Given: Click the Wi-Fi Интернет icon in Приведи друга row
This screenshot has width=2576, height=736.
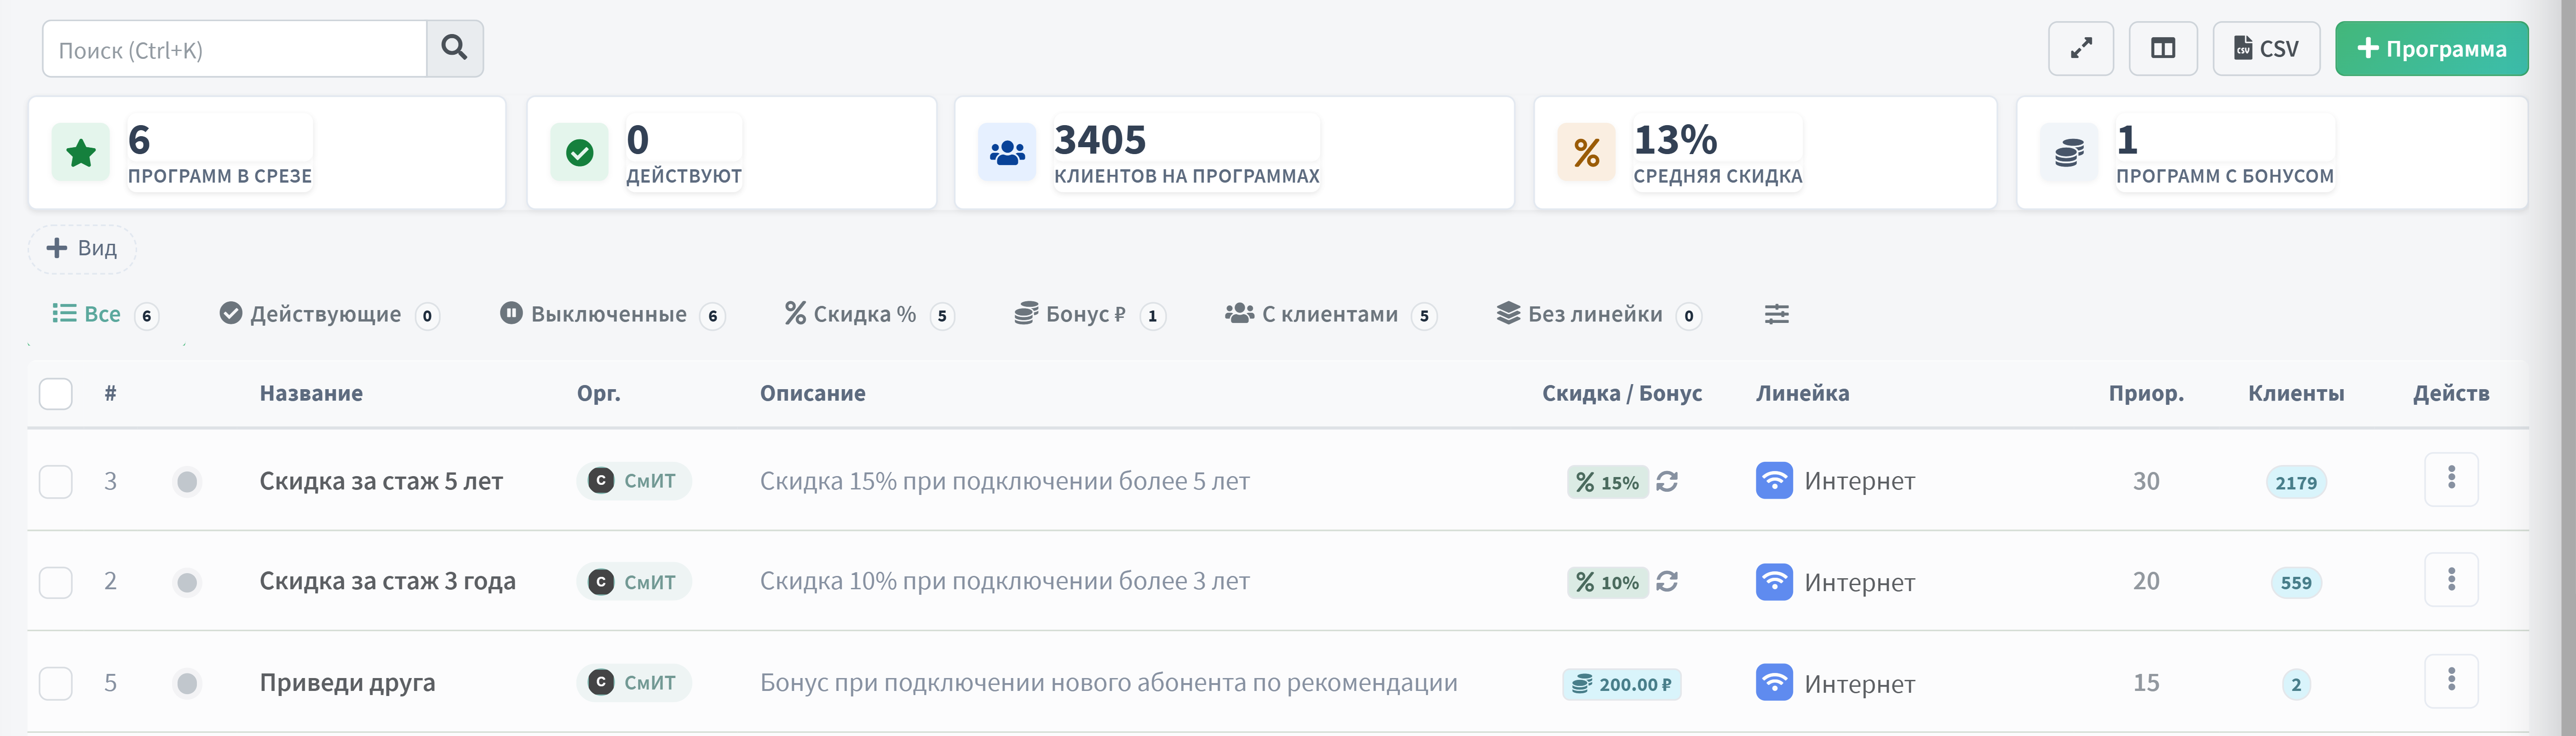Looking at the screenshot, I should click(1774, 683).
